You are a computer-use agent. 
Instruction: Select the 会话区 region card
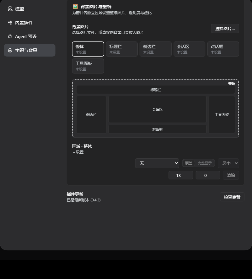tap(189, 49)
